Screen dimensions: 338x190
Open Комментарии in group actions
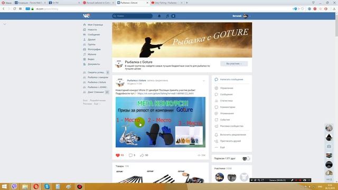coord(228,107)
